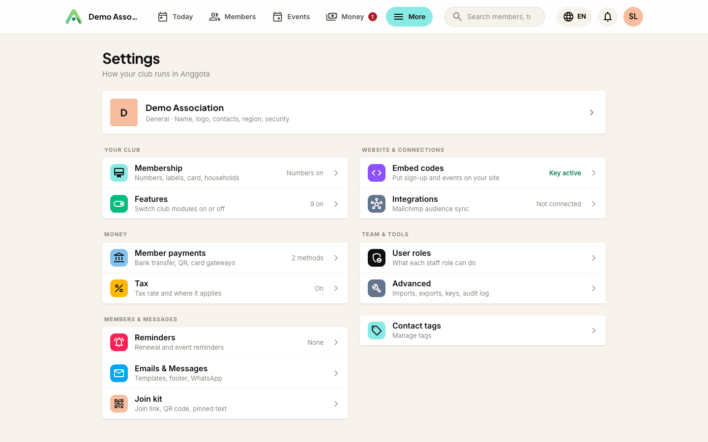Click the Reminders None status text

[315, 342]
